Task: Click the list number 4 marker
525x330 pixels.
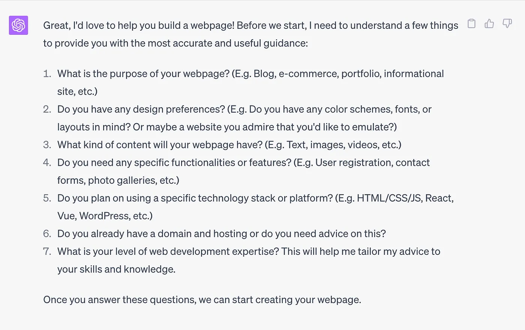Action: (47, 162)
